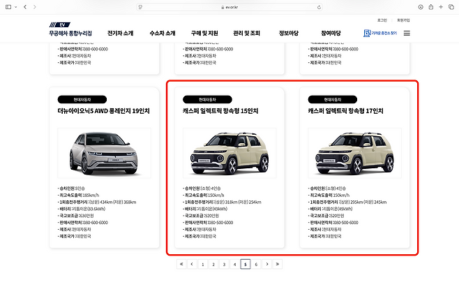Click the 회원가입 link
This screenshot has height=287, width=459.
tap(404, 20)
